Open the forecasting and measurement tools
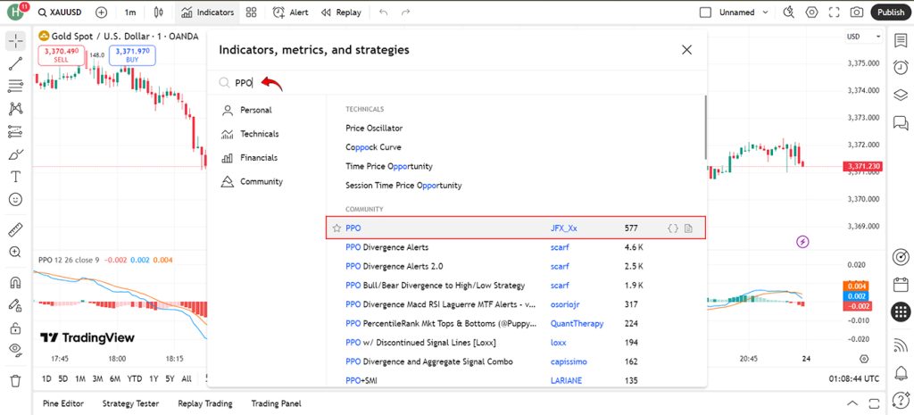Viewport: 914px width, 415px height. tap(16, 132)
